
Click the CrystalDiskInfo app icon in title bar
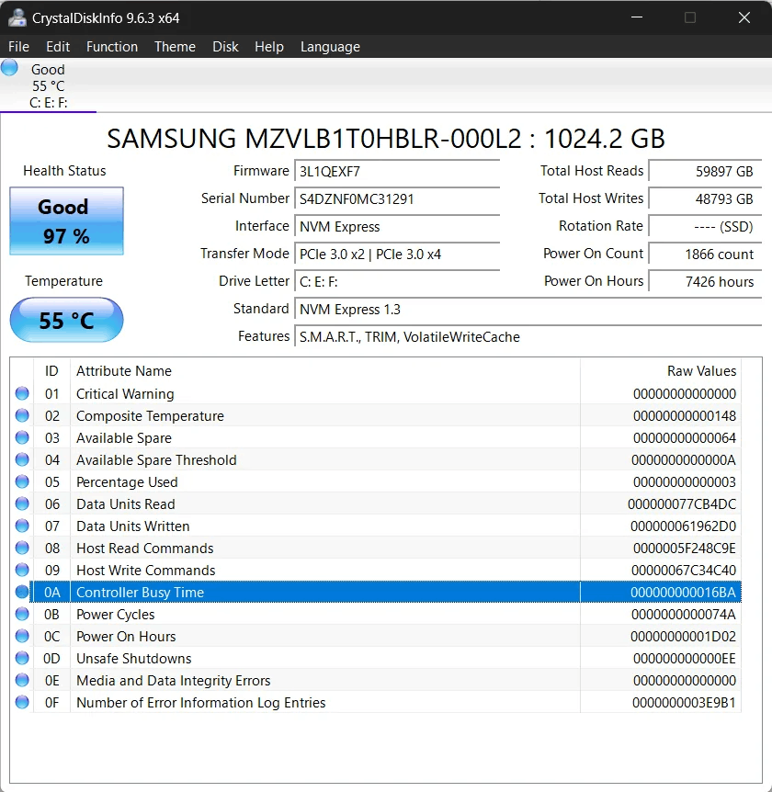click(17, 17)
